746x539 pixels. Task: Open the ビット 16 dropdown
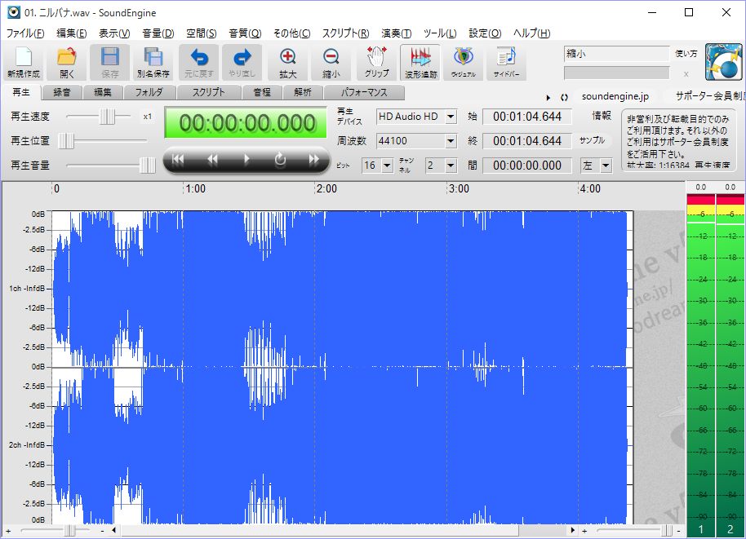[387, 166]
